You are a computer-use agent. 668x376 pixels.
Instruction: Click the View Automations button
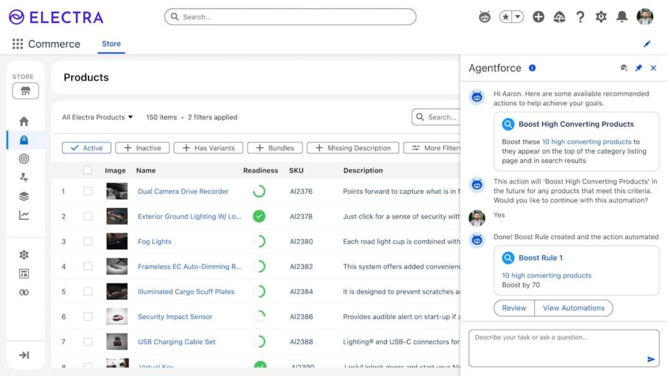point(574,308)
